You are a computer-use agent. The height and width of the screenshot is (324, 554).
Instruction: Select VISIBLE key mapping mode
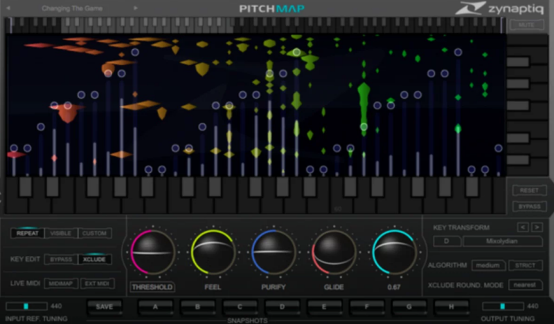pos(61,233)
